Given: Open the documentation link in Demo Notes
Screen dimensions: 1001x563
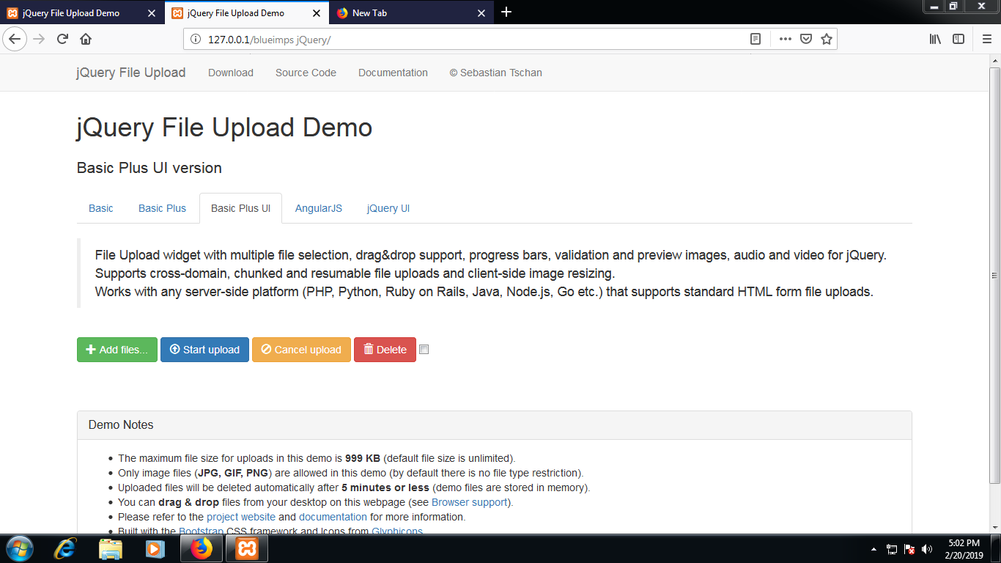Looking at the screenshot, I should (x=333, y=517).
